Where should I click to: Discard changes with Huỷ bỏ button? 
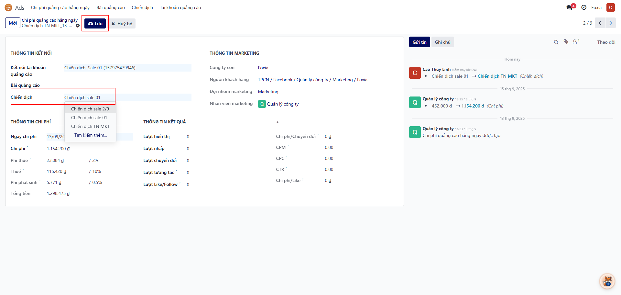pyautogui.click(x=122, y=24)
